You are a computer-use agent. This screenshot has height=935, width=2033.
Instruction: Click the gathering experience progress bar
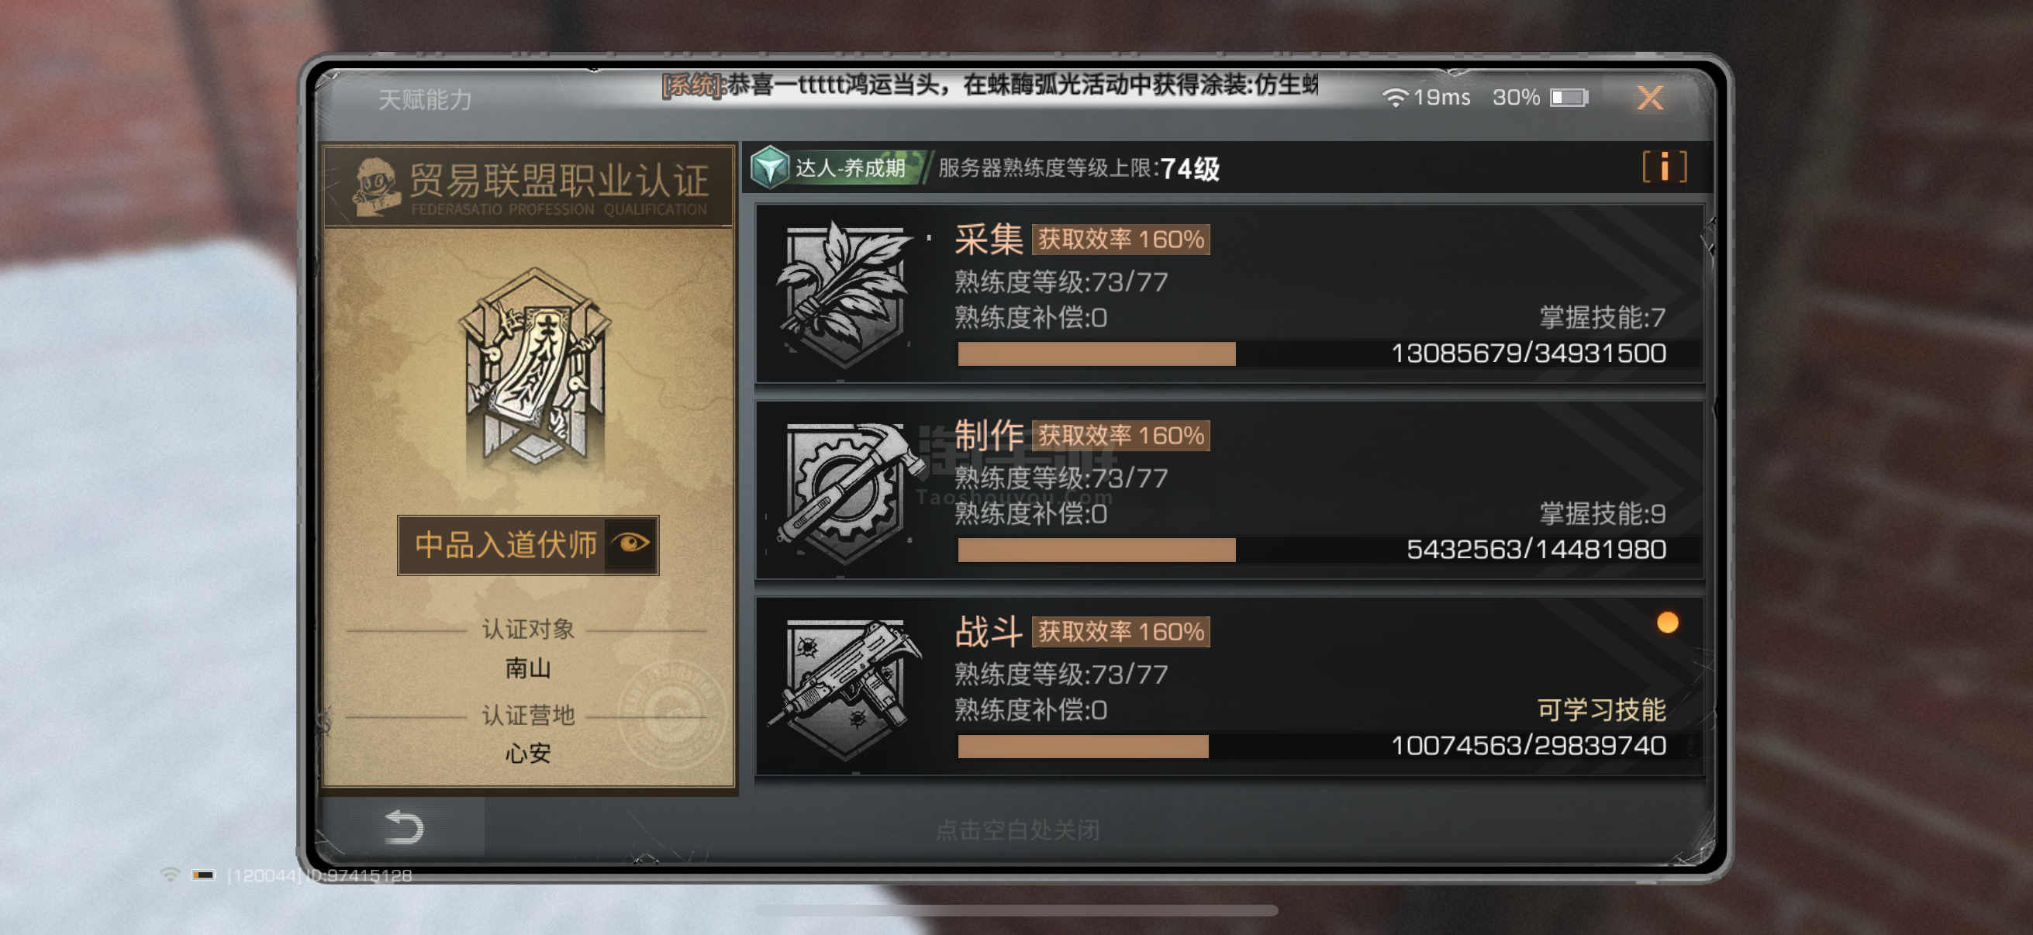pyautogui.click(x=1310, y=354)
